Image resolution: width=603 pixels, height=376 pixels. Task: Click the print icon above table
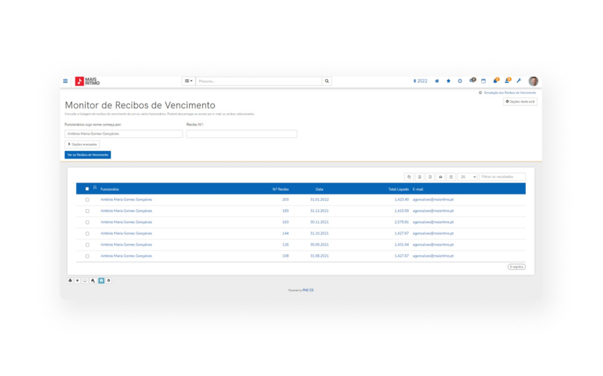click(x=440, y=176)
